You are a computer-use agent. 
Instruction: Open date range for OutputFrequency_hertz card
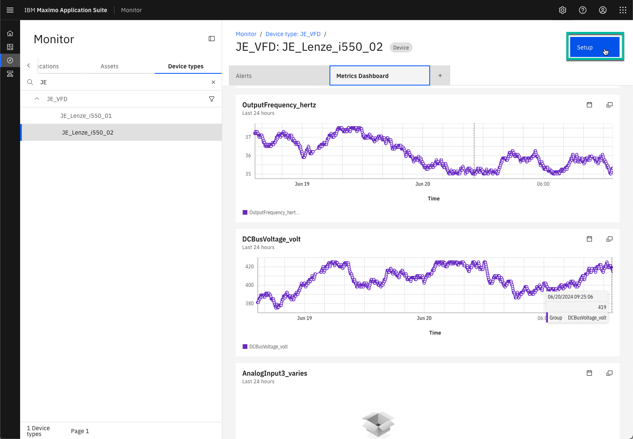pyautogui.click(x=589, y=105)
